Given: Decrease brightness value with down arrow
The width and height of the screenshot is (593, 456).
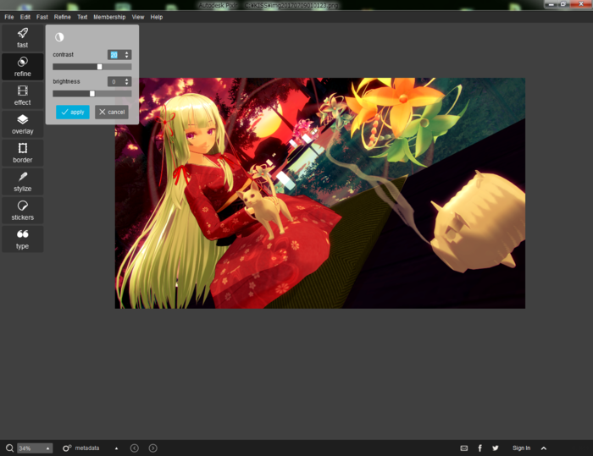Looking at the screenshot, I should coord(127,84).
